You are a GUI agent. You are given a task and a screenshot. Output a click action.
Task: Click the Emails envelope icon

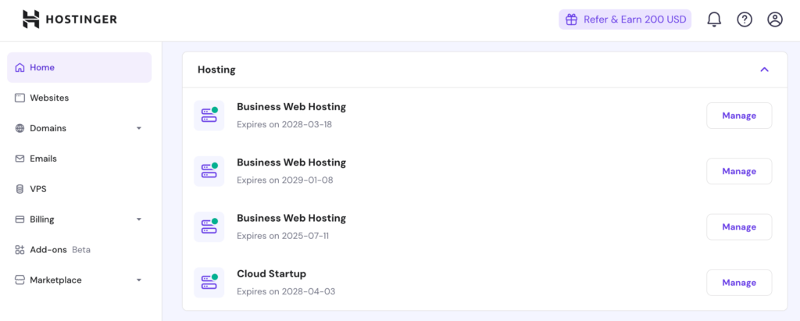click(20, 159)
